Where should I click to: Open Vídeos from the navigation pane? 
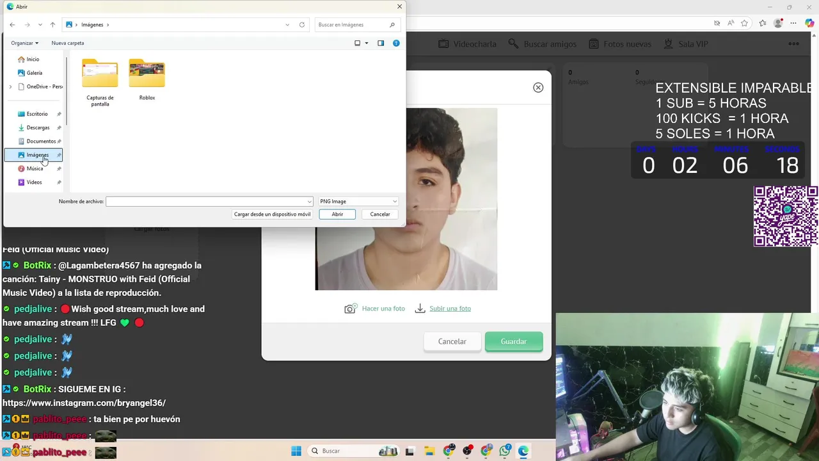click(33, 182)
